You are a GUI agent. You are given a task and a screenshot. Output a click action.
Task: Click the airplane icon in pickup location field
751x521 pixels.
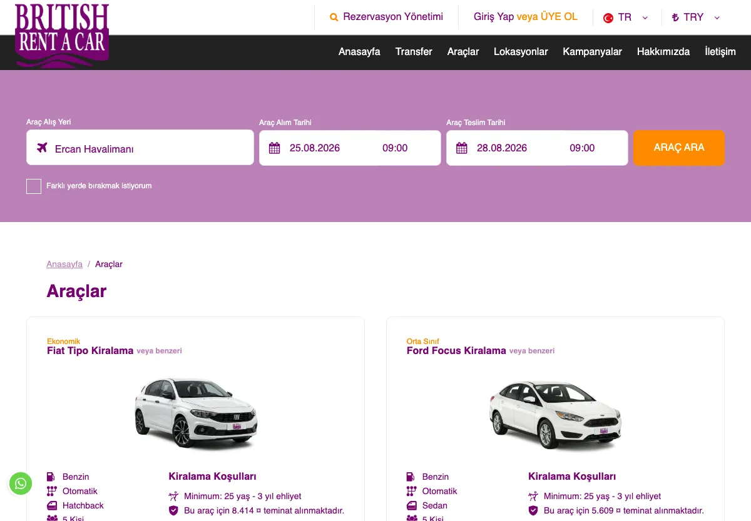42,148
